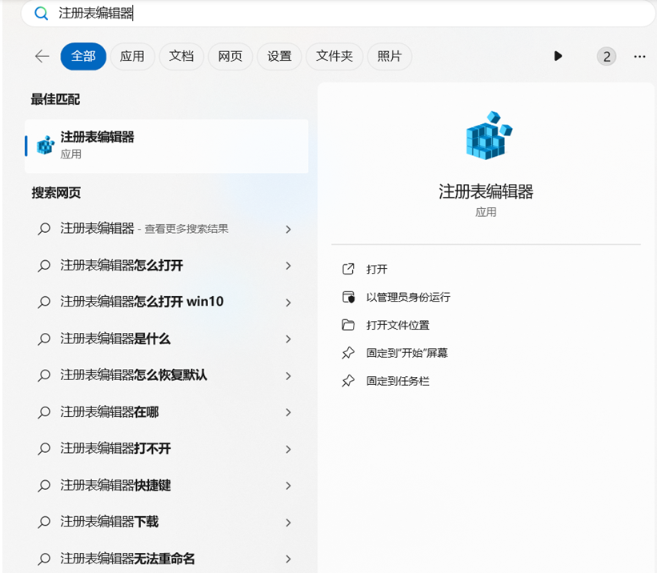Open the three-dot more options menu
This screenshot has height=573, width=657.
coord(639,56)
